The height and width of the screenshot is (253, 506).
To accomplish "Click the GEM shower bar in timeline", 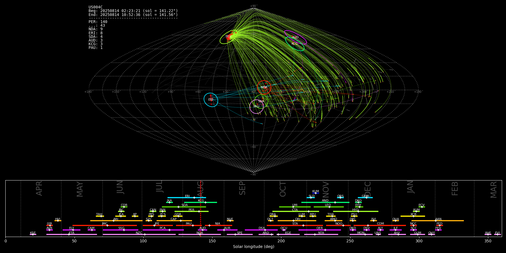I will 365,198.
